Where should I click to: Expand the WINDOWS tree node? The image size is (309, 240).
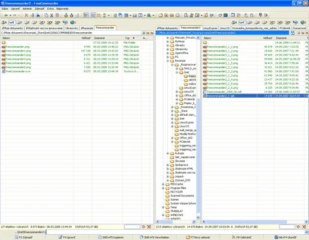pos(163,215)
